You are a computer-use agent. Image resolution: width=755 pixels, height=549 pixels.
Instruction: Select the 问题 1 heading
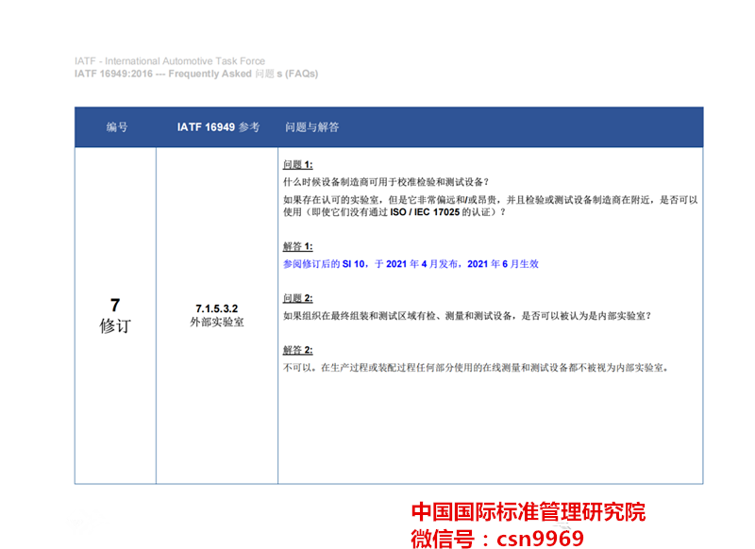(297, 164)
